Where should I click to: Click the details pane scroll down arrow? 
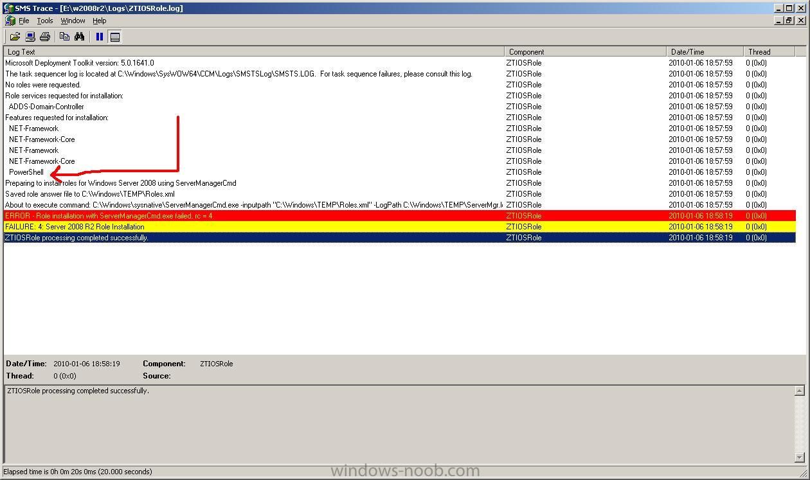pos(800,458)
